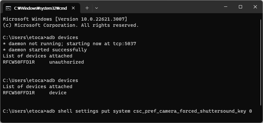Click 'adb shell settings put system' in last prompt

tap(88, 111)
